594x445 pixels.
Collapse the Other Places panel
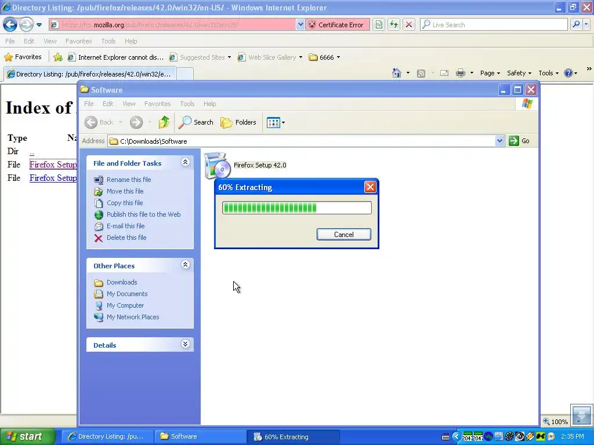tap(185, 264)
